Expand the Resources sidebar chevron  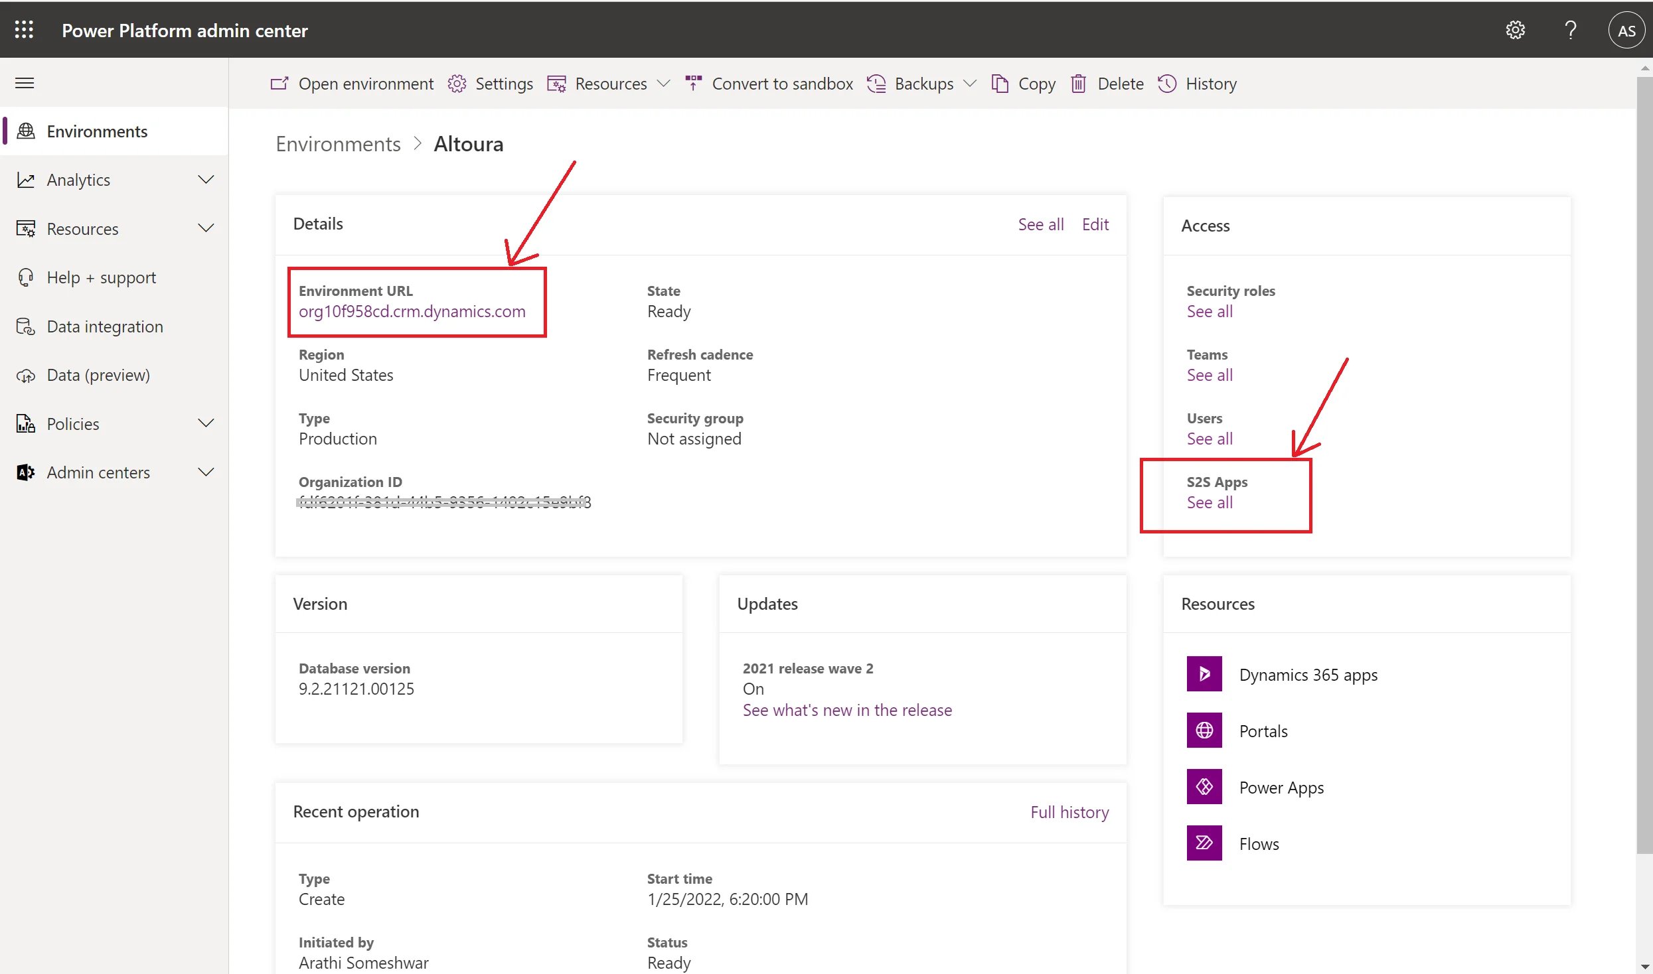[x=206, y=228]
